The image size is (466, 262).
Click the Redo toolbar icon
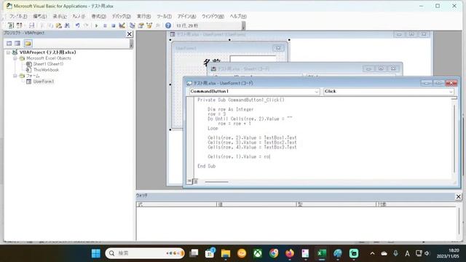(x=86, y=25)
